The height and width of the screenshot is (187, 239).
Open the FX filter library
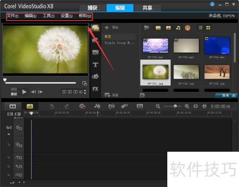(x=96, y=89)
